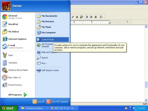Align text right in WordPad
The image size is (148, 111).
coord(96,17)
